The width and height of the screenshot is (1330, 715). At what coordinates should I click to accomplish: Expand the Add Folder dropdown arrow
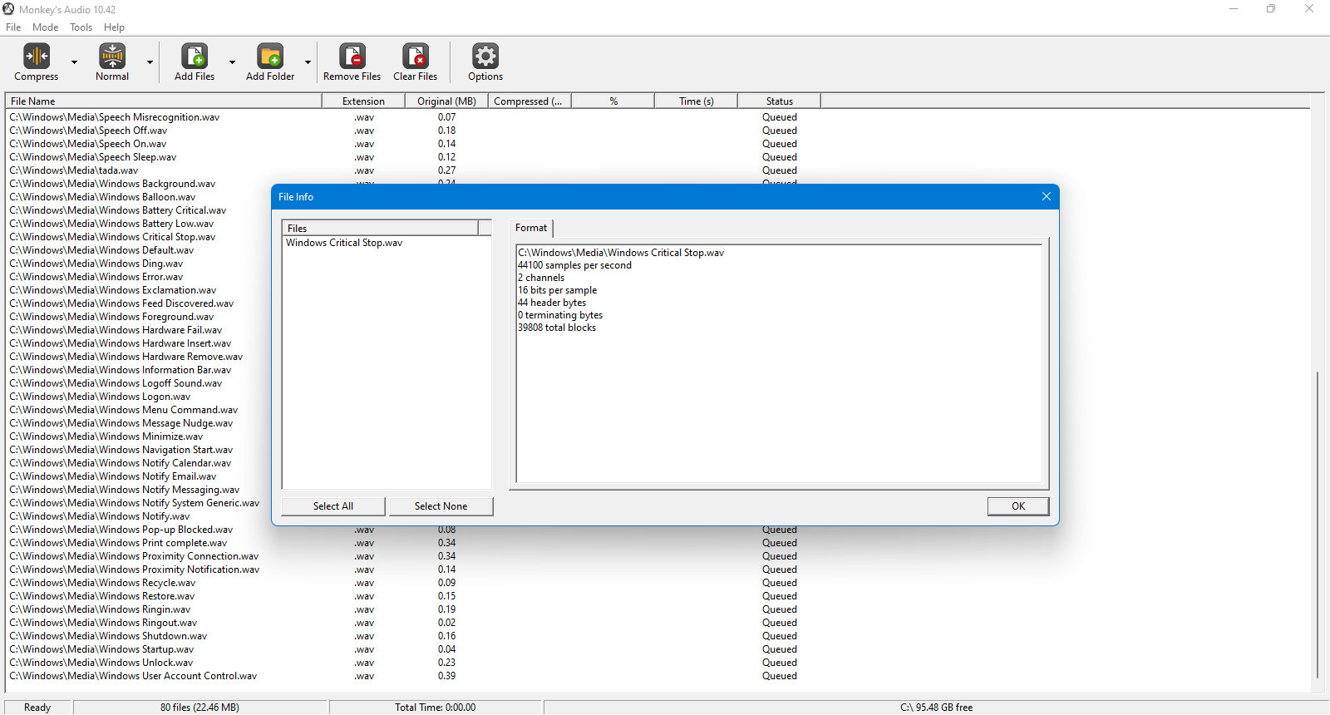click(308, 62)
